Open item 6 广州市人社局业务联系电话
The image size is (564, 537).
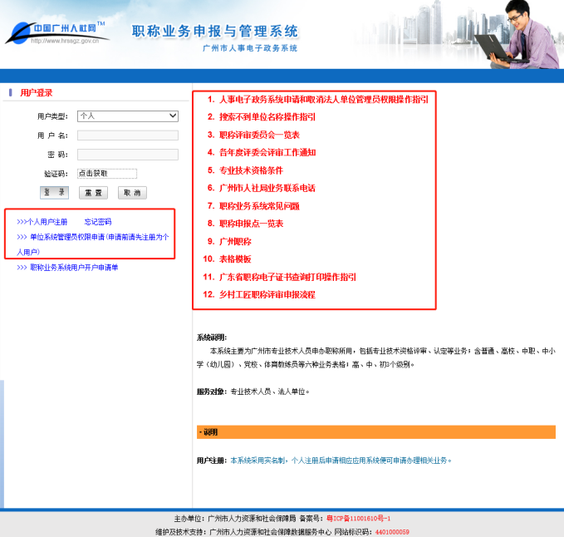point(267,188)
